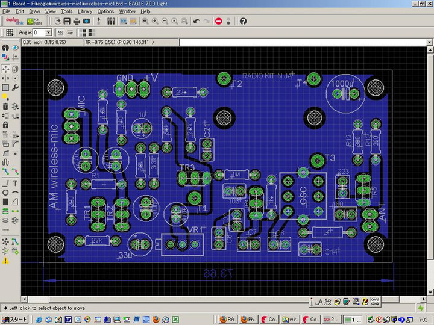Select the Lock tool in the left palette
This screenshot has width=434, height=325.
5,124
